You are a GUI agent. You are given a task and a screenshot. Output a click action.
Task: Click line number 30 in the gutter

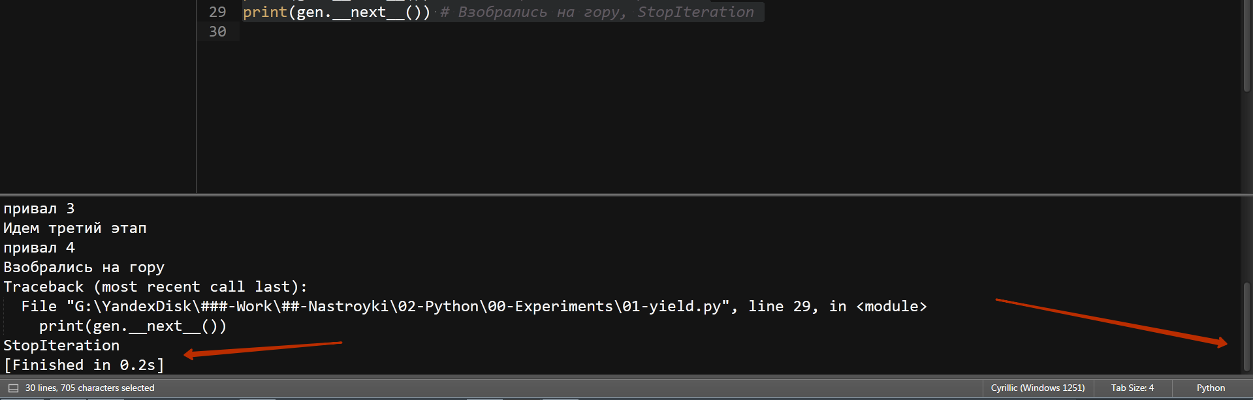tap(217, 32)
